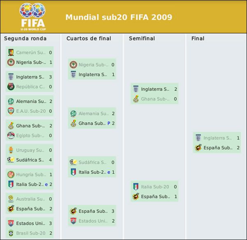The height and width of the screenshot is (240, 247).
Task: Select Ghana Sub-.. in the Semifinal
Action: click(x=155, y=99)
